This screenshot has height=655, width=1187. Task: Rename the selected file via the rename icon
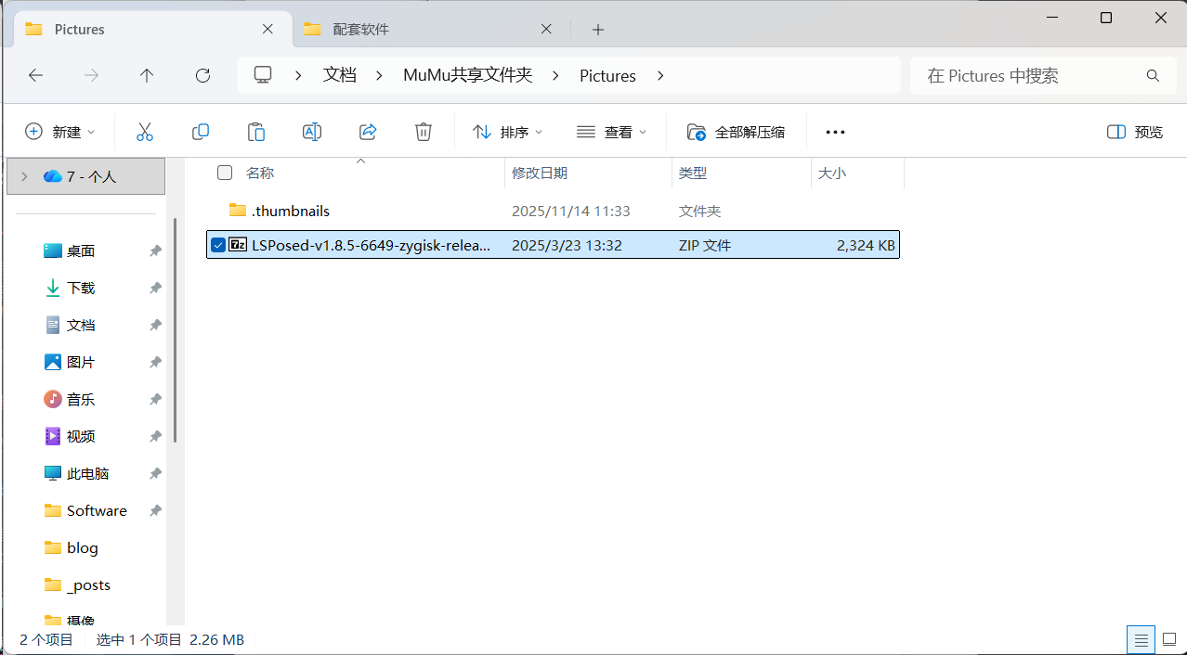coord(312,131)
